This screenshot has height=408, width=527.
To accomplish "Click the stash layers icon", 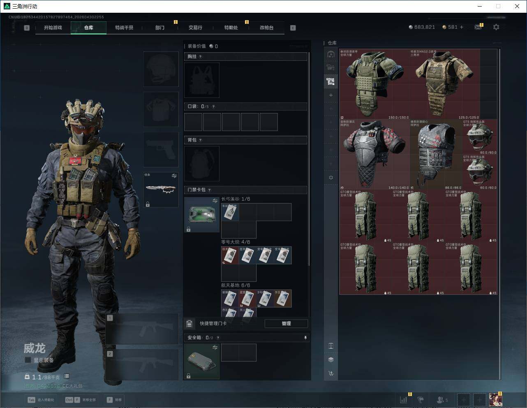I will point(331,359).
